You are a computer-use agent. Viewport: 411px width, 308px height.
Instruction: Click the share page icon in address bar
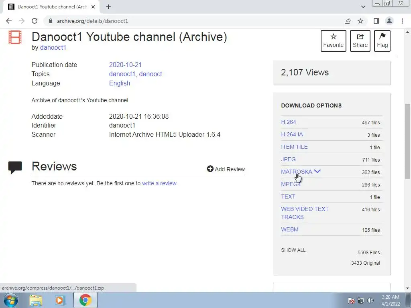click(348, 21)
